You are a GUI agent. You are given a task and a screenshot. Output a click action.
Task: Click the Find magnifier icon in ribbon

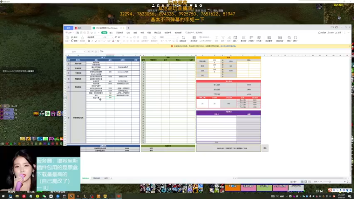tap(289, 38)
